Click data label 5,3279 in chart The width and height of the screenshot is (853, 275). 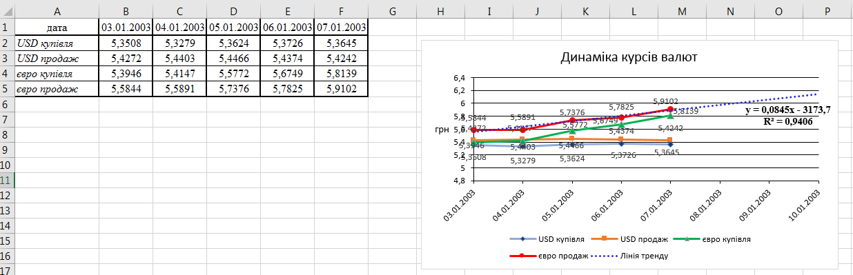pyautogui.click(x=522, y=161)
